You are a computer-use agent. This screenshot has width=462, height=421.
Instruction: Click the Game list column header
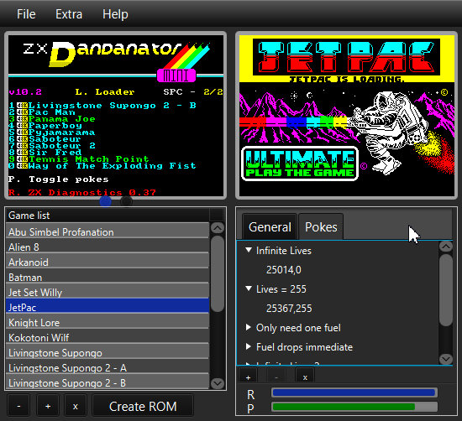(108, 216)
